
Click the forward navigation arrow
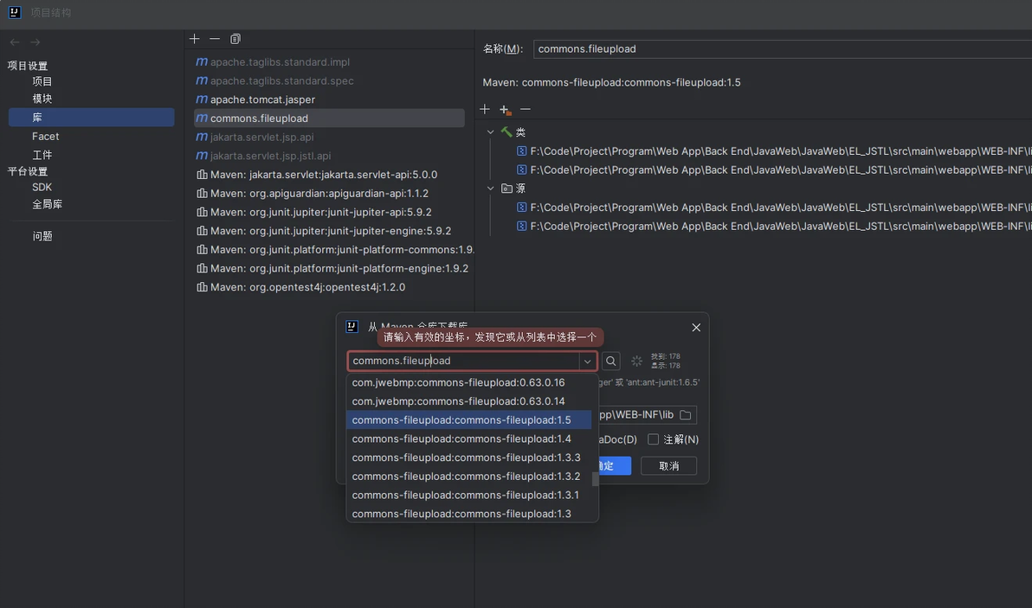point(35,42)
